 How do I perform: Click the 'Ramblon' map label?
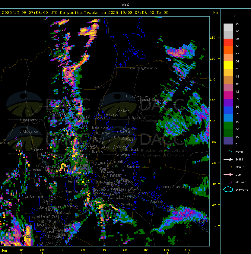tap(99, 87)
